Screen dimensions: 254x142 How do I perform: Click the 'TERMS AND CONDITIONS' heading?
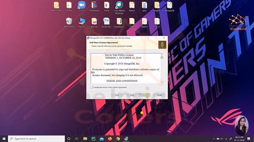point(122,81)
